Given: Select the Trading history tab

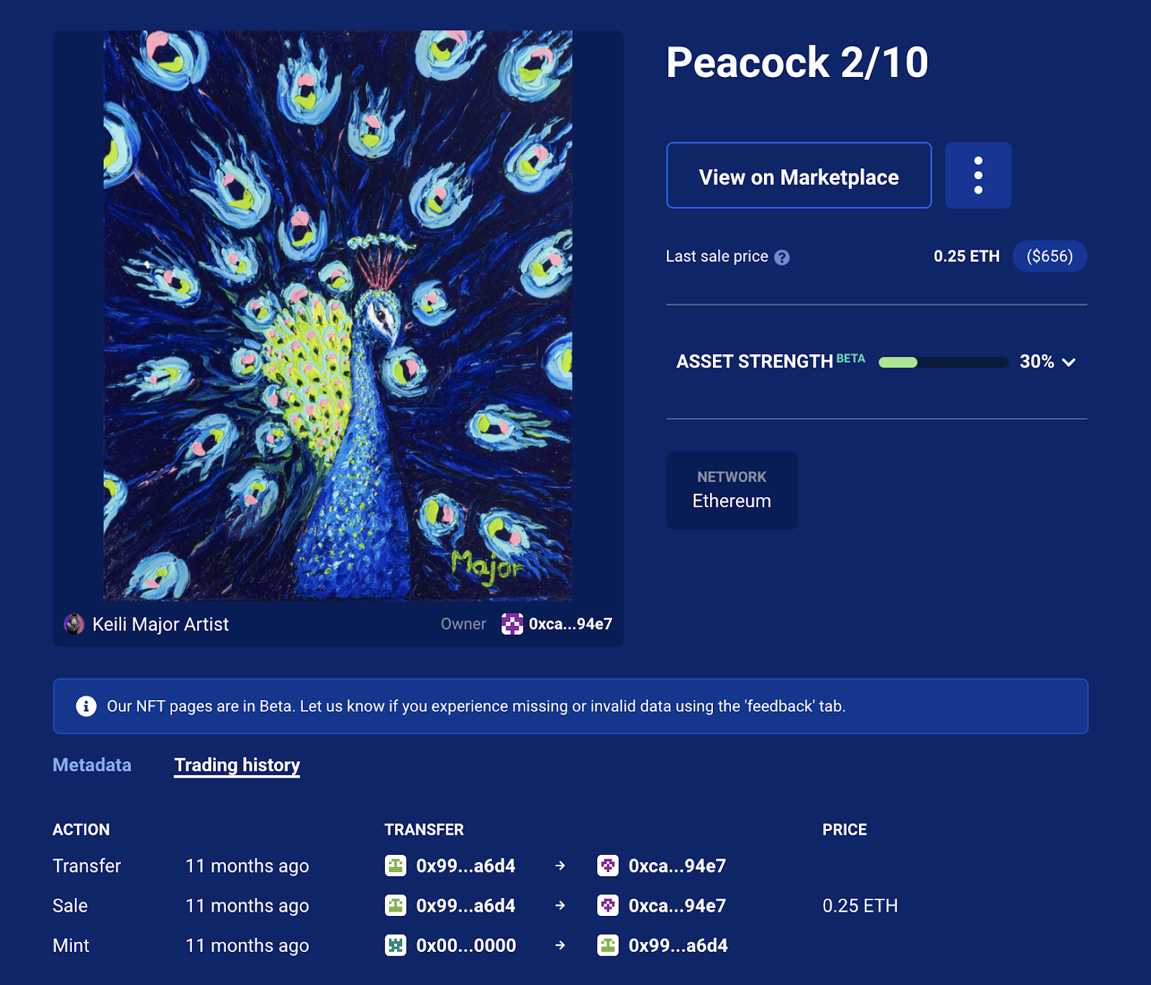Looking at the screenshot, I should (x=237, y=765).
